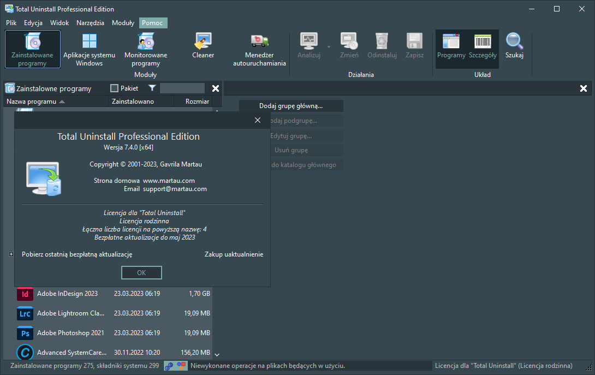The width and height of the screenshot is (595, 375).
Task: Click Pobierz ostatnią bezpłatną aktualizację link
Action: click(x=77, y=254)
